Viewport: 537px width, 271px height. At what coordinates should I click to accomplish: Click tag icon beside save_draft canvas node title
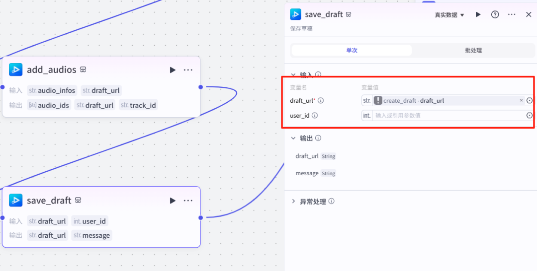[78, 200]
